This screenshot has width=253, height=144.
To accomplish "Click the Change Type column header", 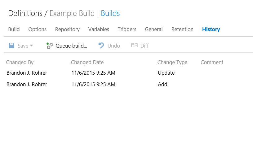I will (x=172, y=62).
